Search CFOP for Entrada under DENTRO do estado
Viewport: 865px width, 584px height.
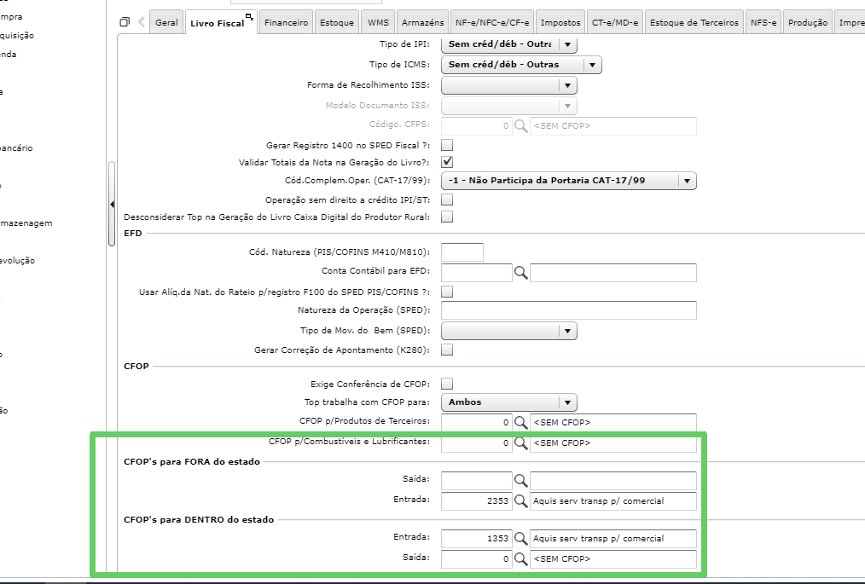click(520, 538)
